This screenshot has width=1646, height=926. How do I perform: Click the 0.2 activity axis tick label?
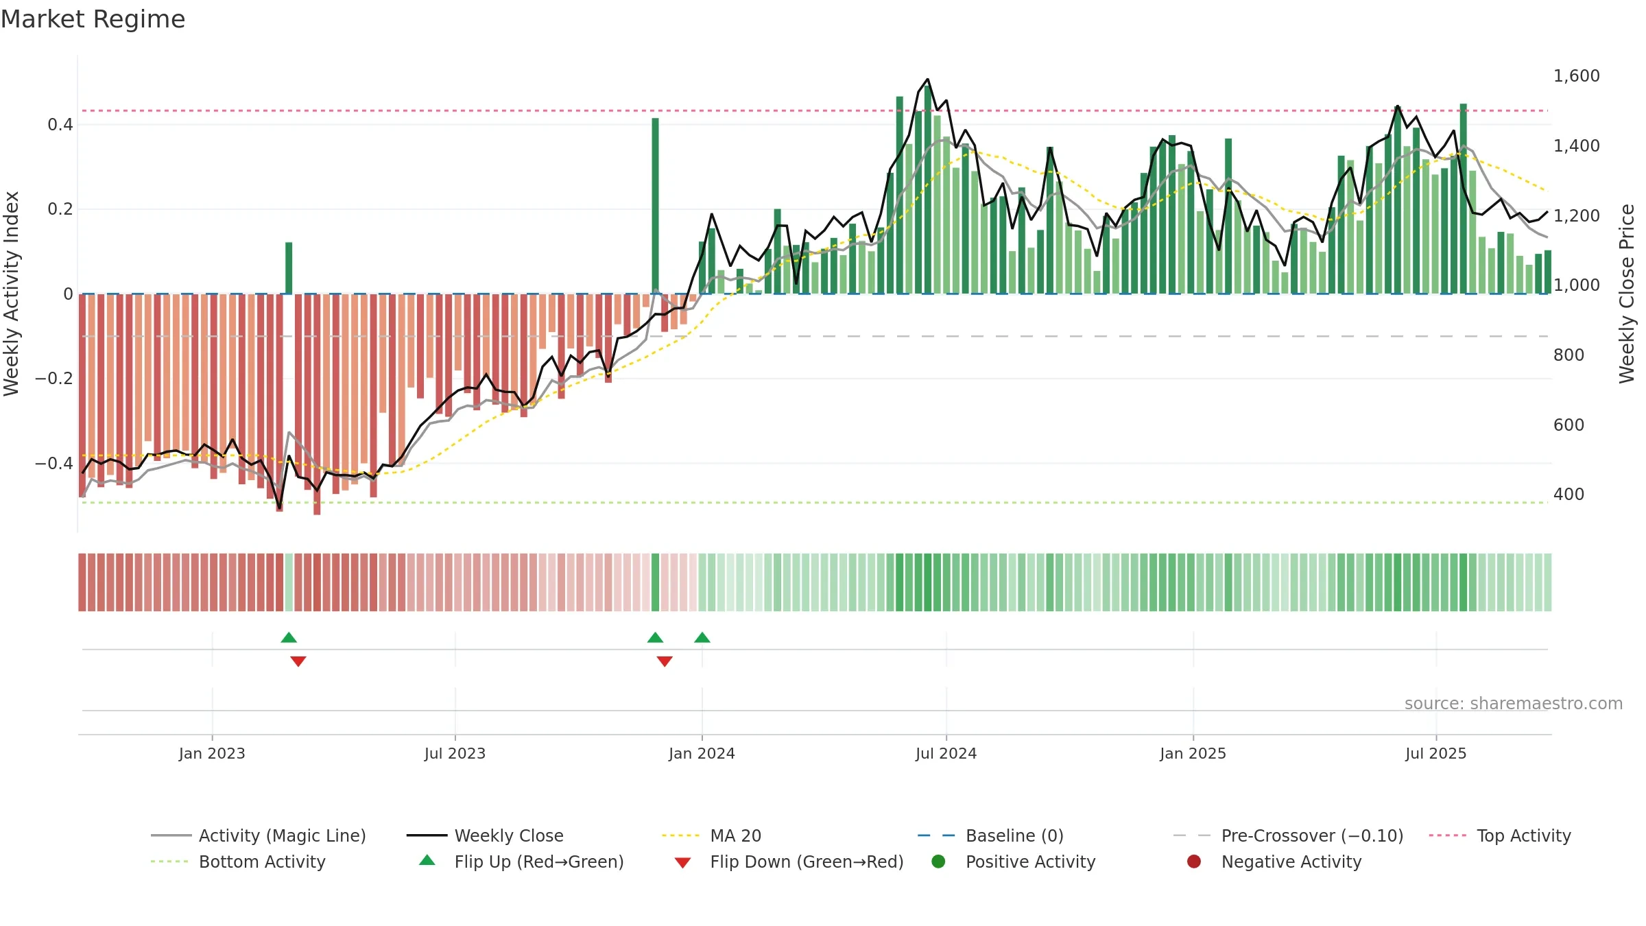click(x=60, y=209)
